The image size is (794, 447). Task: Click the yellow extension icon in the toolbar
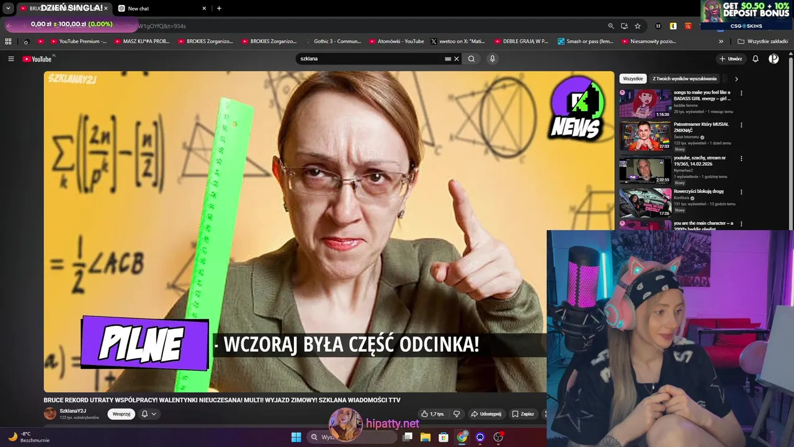click(673, 26)
